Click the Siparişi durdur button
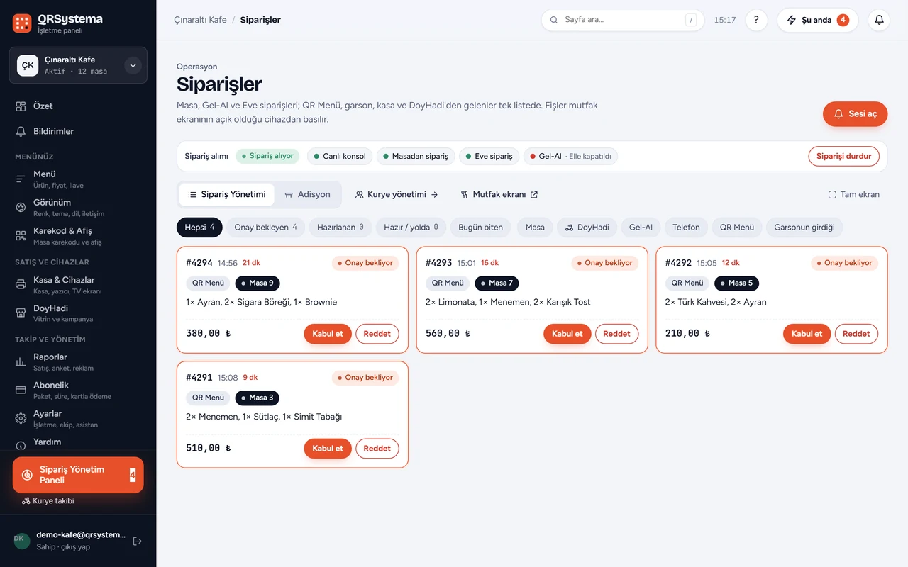The width and height of the screenshot is (908, 567). [x=843, y=156]
